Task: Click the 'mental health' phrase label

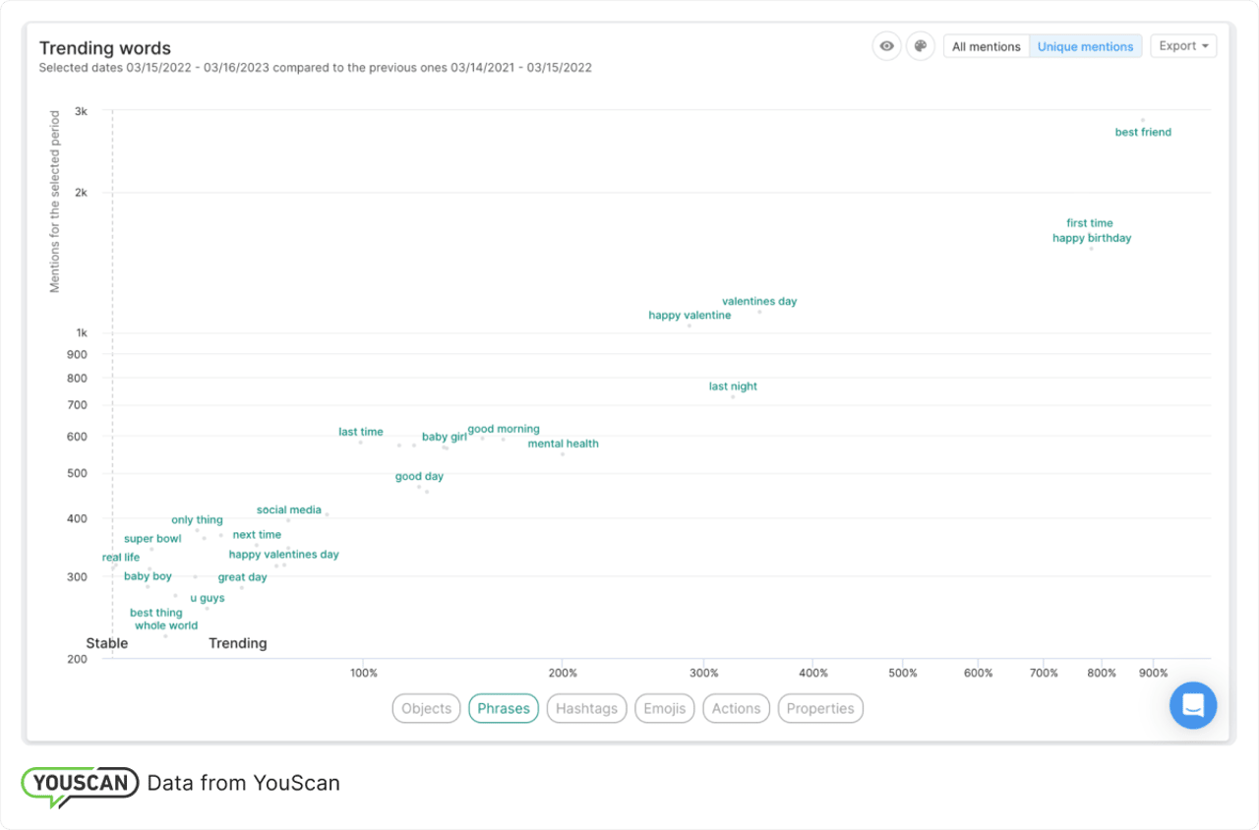Action: coord(563,444)
